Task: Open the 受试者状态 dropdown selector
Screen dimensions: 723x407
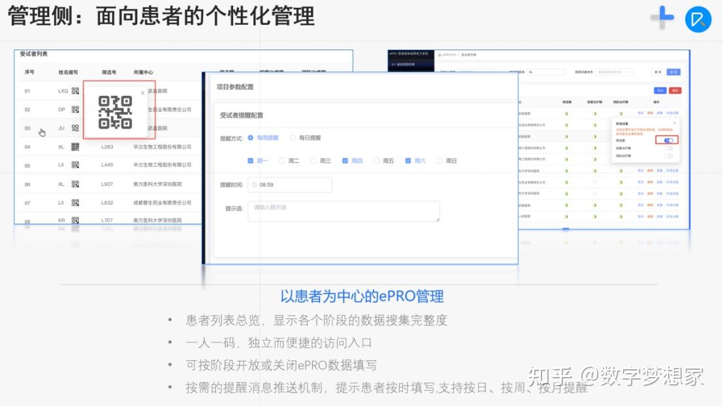Action: (614, 72)
